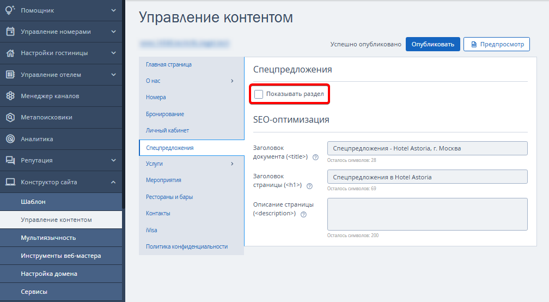549x302 pixels.
Task: Expand the О нас submenu arrow
Action: (232, 81)
